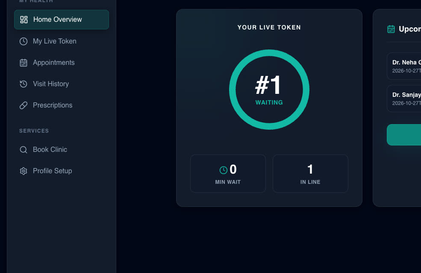This screenshot has width=421, height=273.
Task: Click the WAITING status label
Action: (x=269, y=103)
